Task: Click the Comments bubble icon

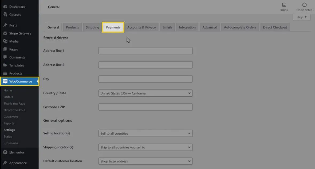Action: point(5,57)
